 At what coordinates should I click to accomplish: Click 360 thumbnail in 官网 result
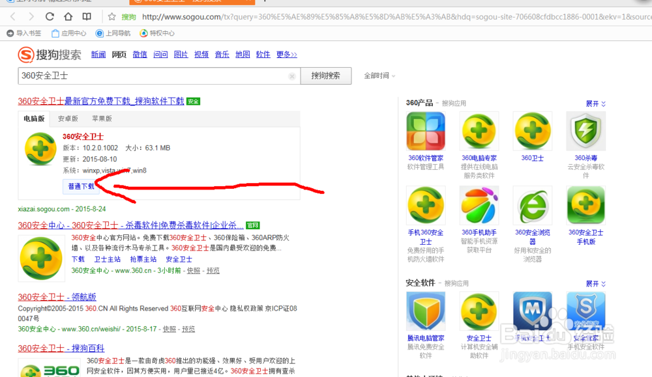click(x=41, y=258)
